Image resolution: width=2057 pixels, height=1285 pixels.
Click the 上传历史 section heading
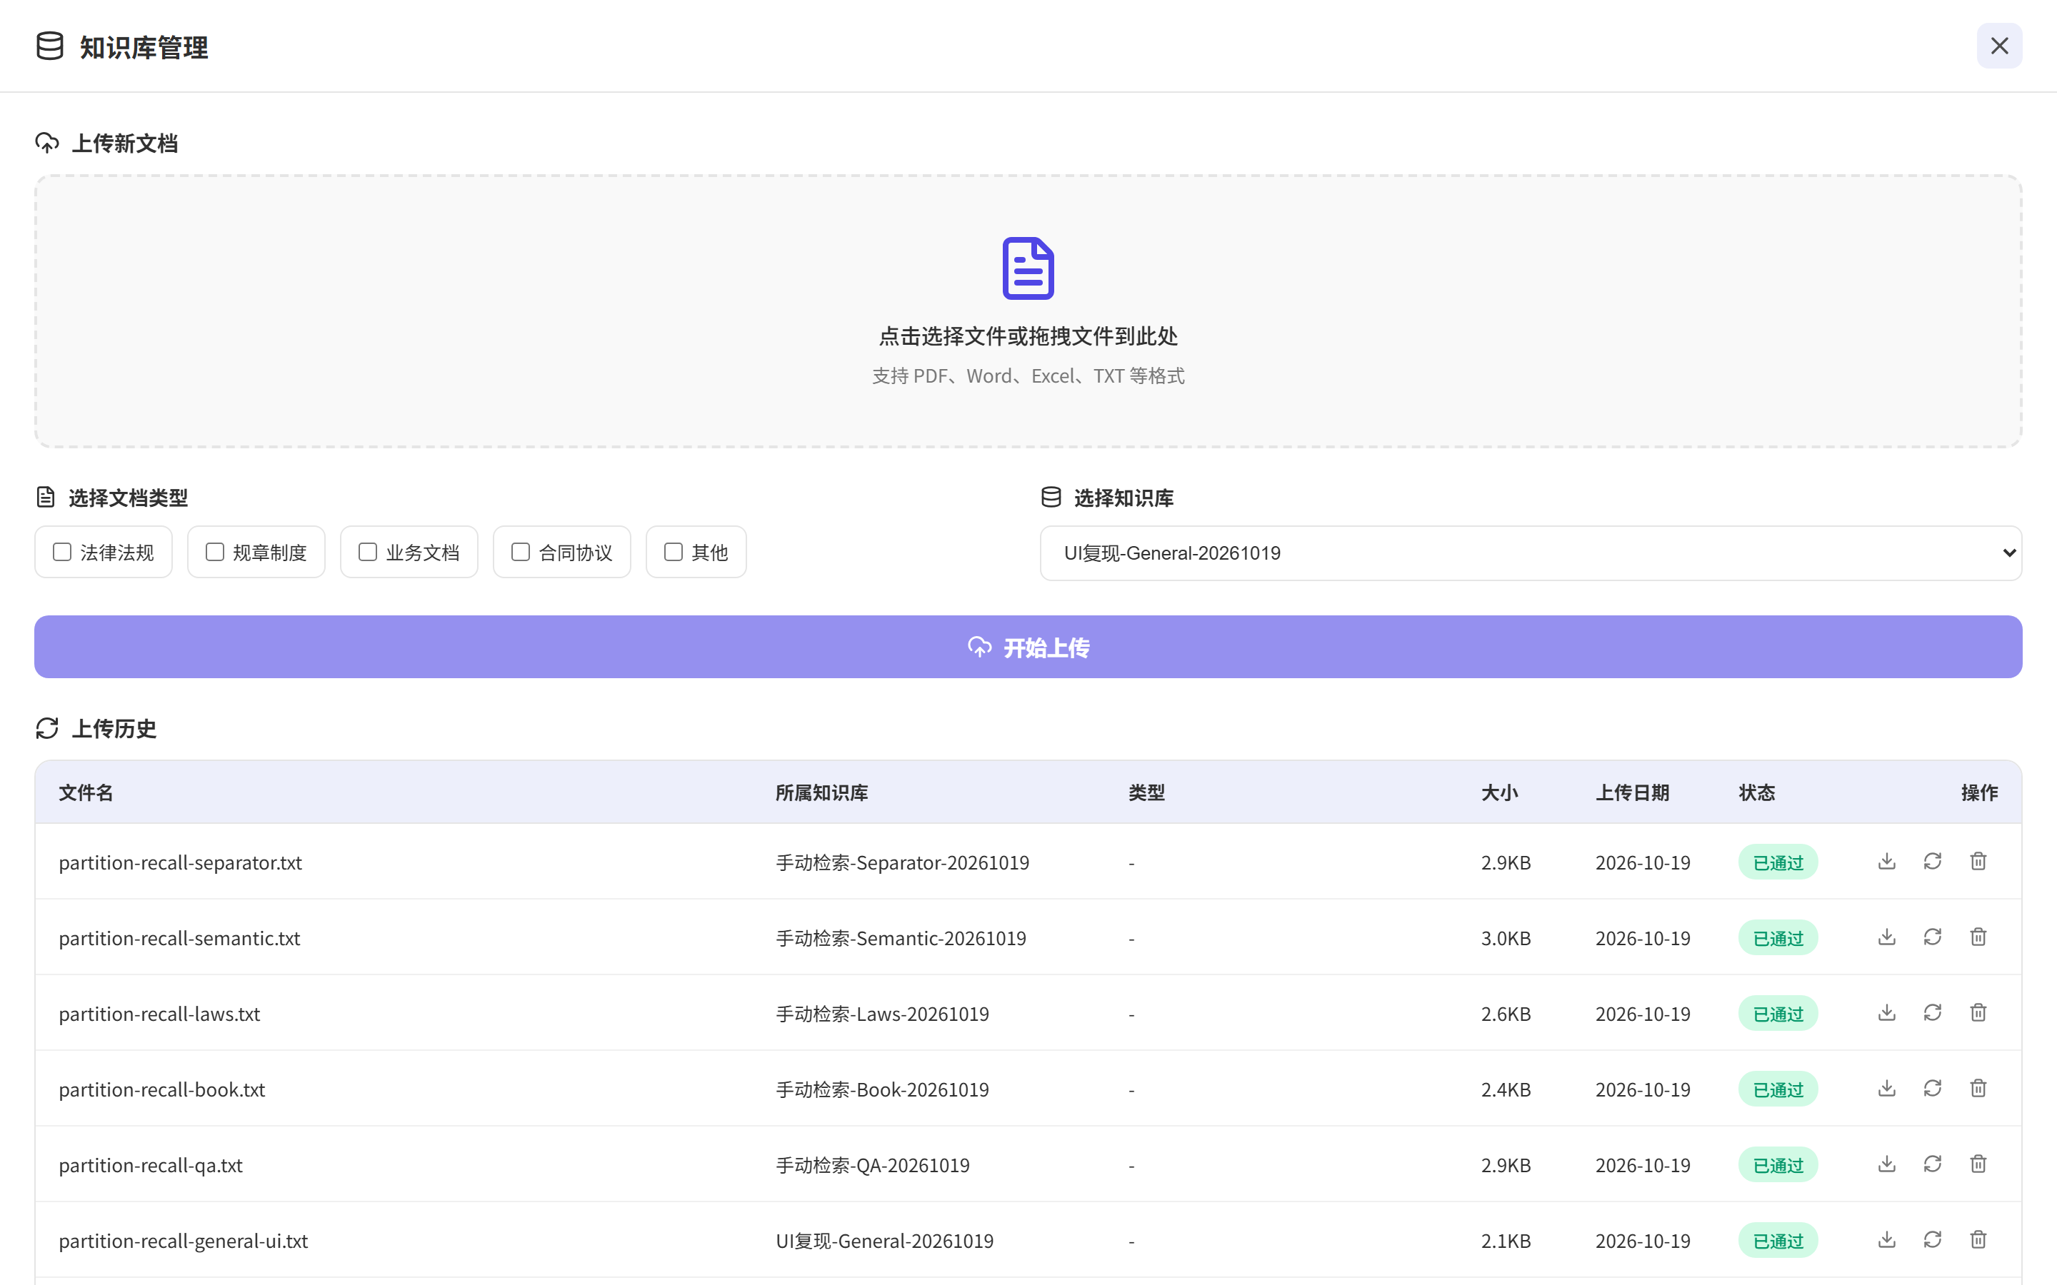tap(114, 728)
